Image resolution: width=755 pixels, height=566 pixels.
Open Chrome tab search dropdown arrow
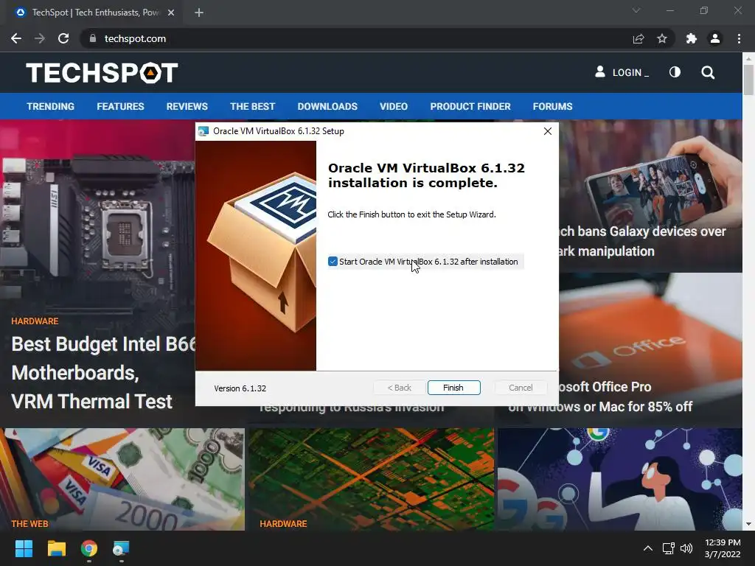pos(636,10)
